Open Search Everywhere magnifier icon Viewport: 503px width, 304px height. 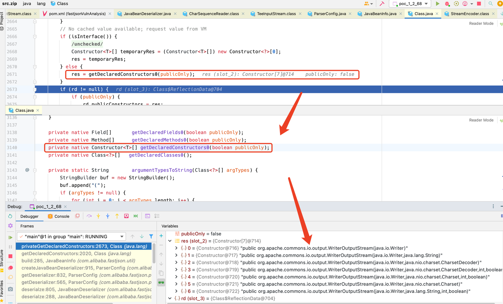coord(491,4)
